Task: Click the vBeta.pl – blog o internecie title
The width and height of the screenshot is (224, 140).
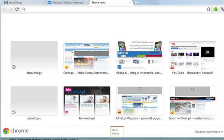Action: (139, 73)
